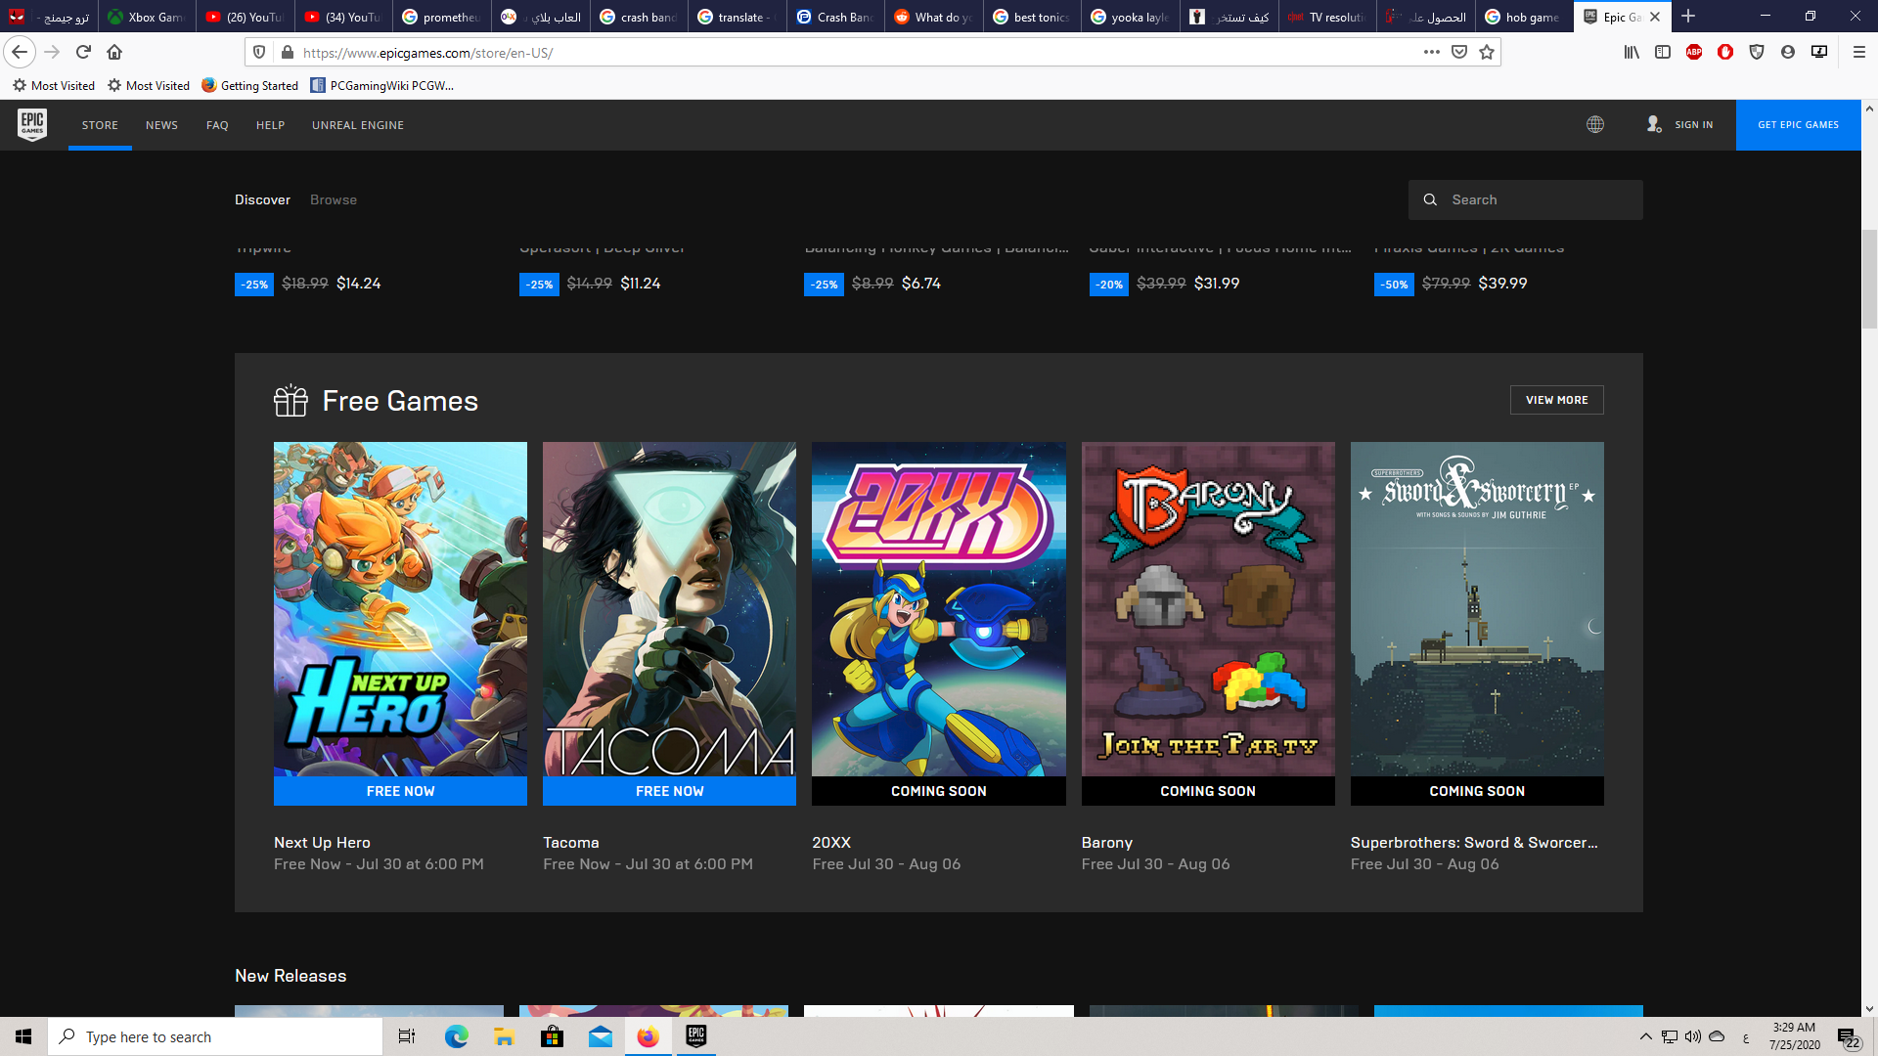Reload the page with the refresh icon
This screenshot has height=1056, width=1878.
point(83,52)
